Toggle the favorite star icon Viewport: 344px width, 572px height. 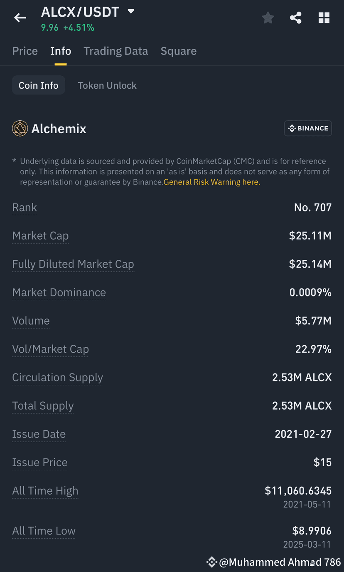click(x=268, y=17)
